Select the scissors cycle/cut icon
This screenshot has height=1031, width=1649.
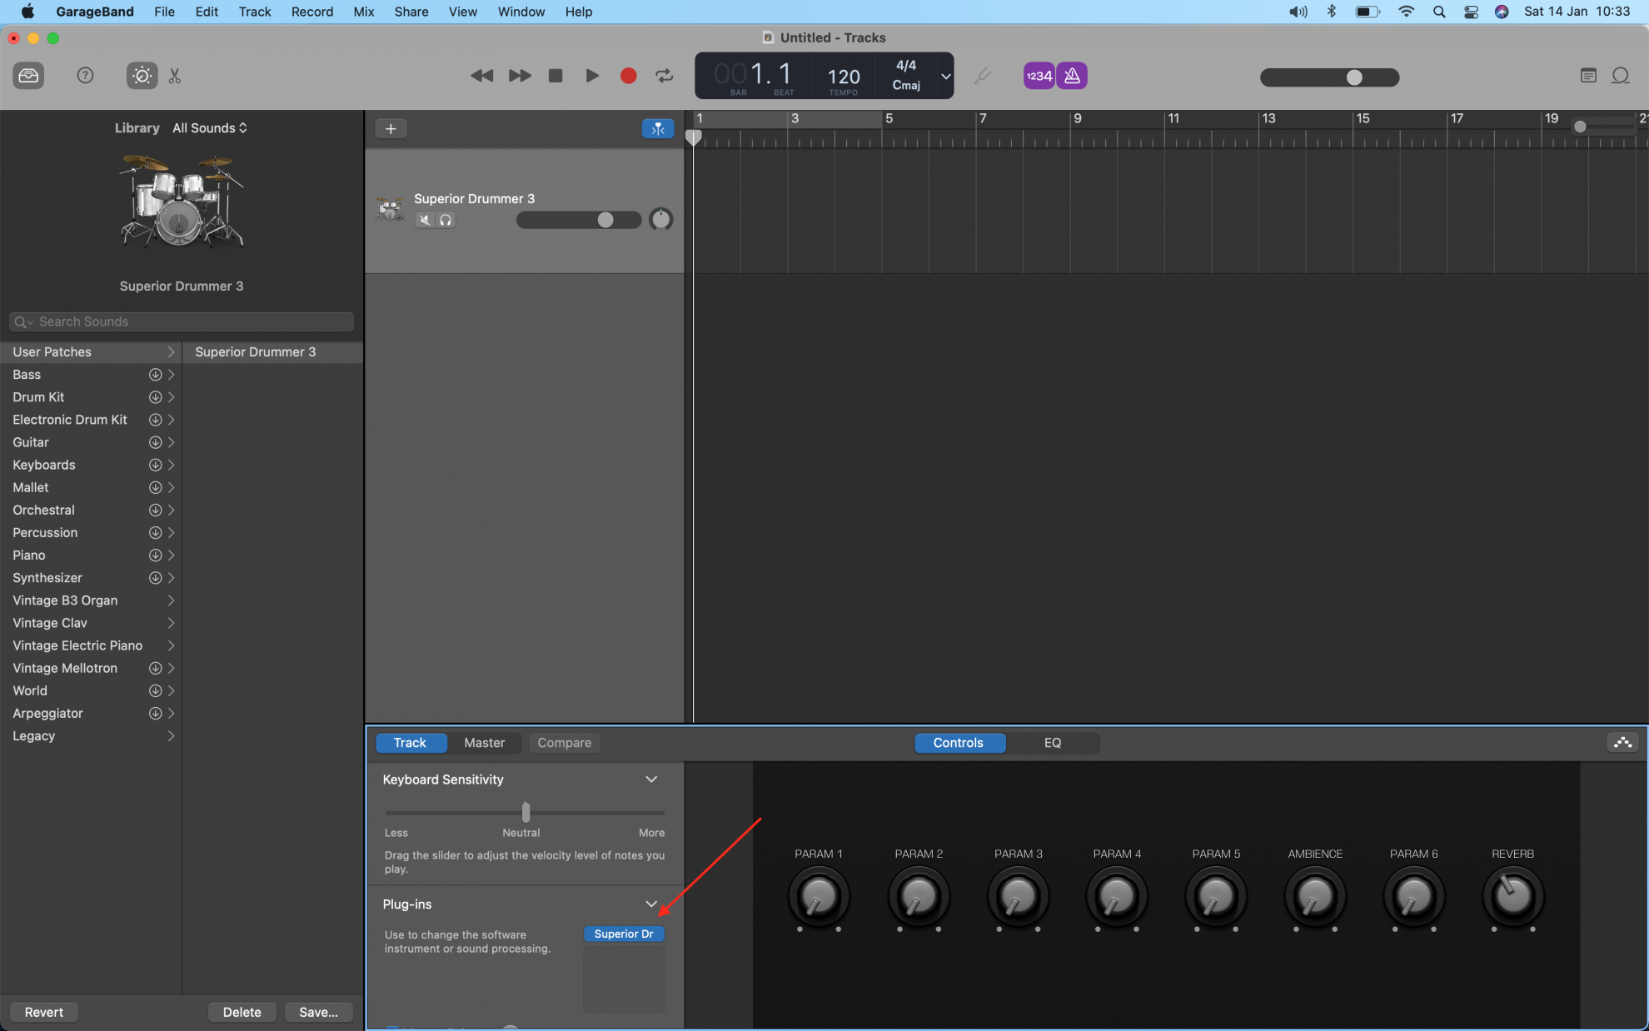tap(176, 75)
